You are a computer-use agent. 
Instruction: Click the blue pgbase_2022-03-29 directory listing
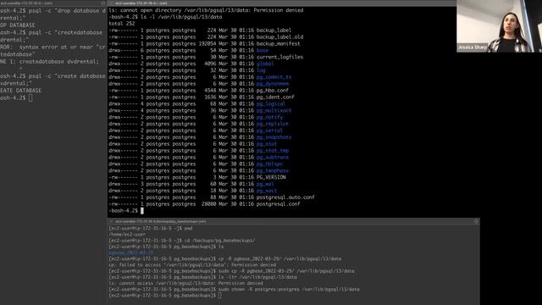tap(131, 252)
